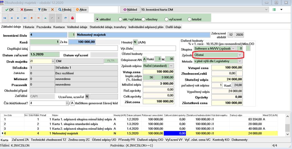The height and width of the screenshot is (149, 292).
Task: Open report dropdown '10. Inventární karta DM'
Action: [205, 9]
